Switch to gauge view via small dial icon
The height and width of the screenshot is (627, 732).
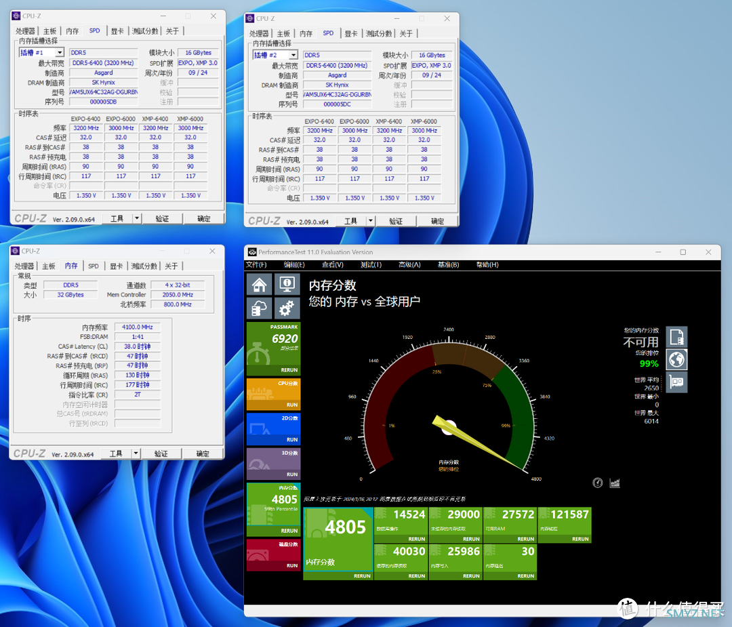(x=598, y=483)
